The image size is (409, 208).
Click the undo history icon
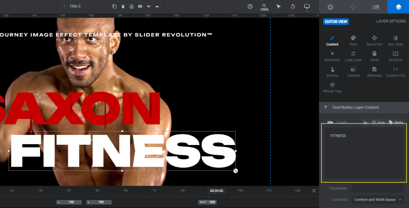click(293, 6)
